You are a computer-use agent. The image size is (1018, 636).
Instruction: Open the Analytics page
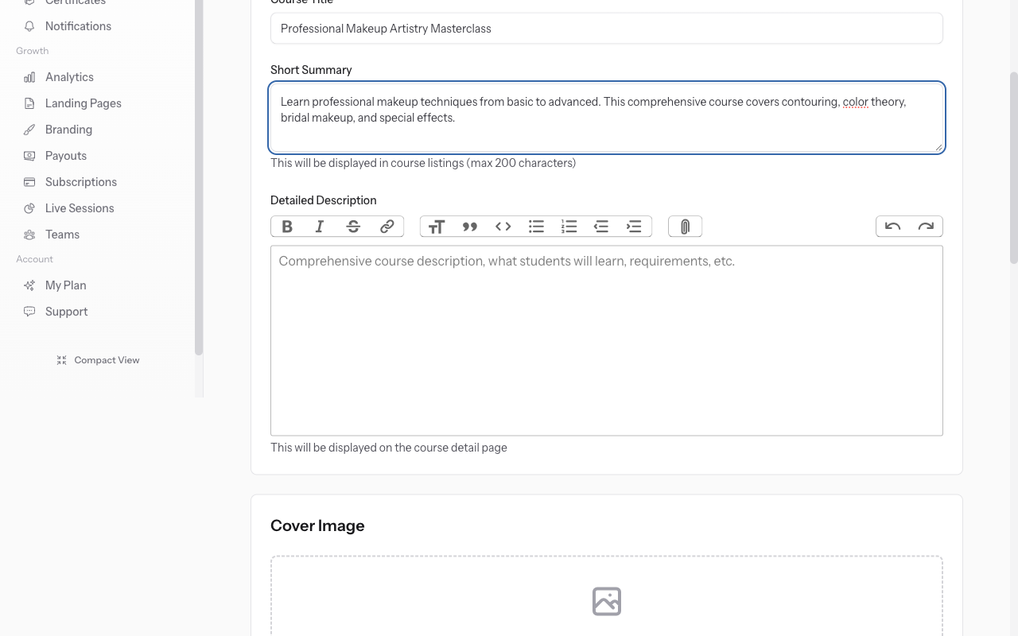pos(69,77)
